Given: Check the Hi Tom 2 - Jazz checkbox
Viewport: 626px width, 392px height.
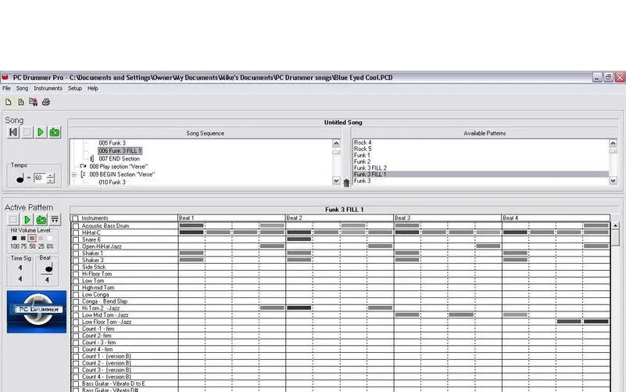Looking at the screenshot, I should [76, 308].
